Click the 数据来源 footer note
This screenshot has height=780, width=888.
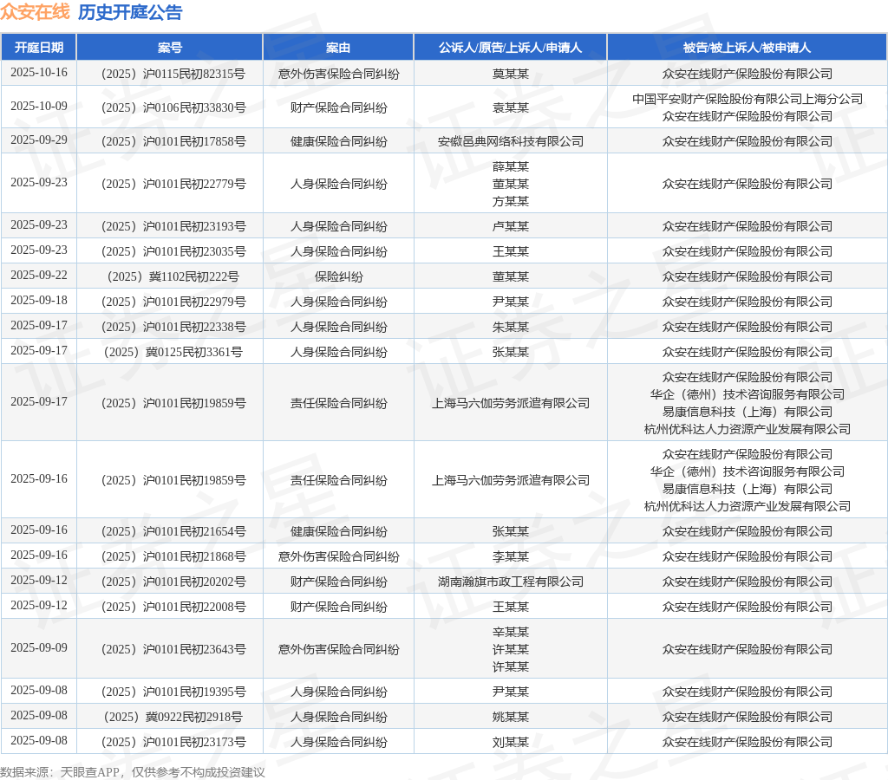point(133,772)
